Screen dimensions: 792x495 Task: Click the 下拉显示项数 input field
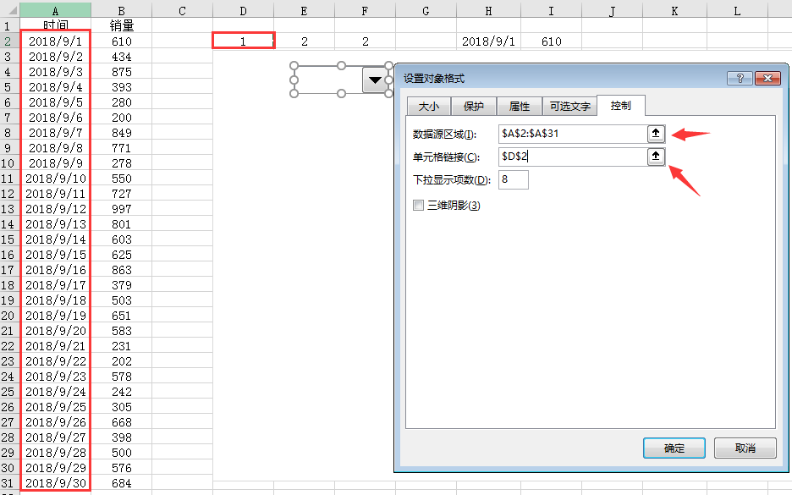[x=513, y=179]
